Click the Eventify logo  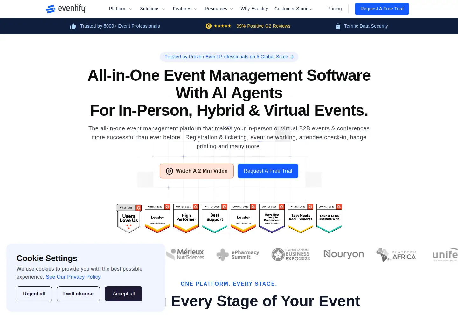point(66,9)
